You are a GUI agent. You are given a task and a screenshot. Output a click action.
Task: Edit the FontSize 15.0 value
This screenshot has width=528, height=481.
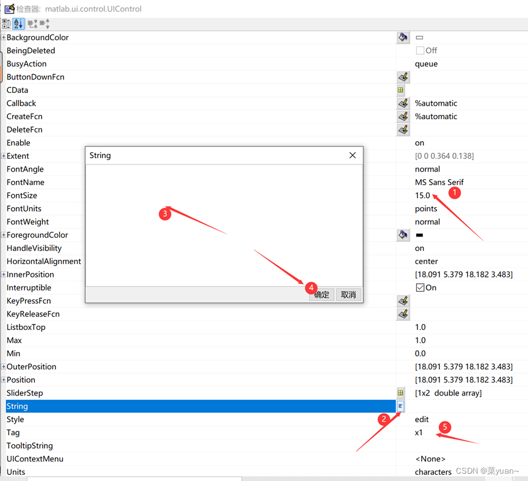pos(422,196)
